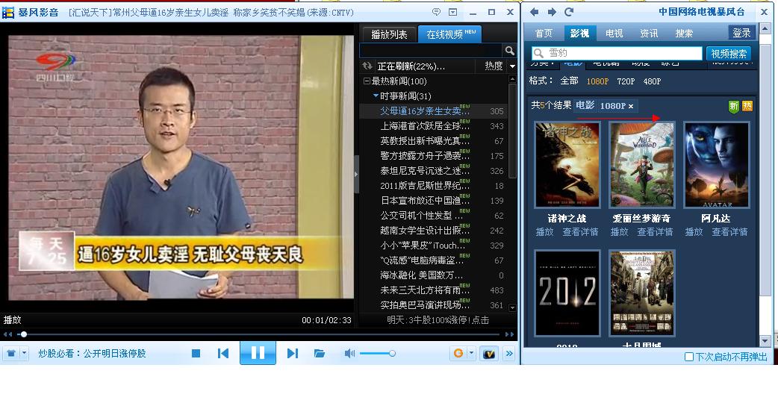Select the 480P format filter
This screenshot has width=778, height=403.
tap(652, 81)
